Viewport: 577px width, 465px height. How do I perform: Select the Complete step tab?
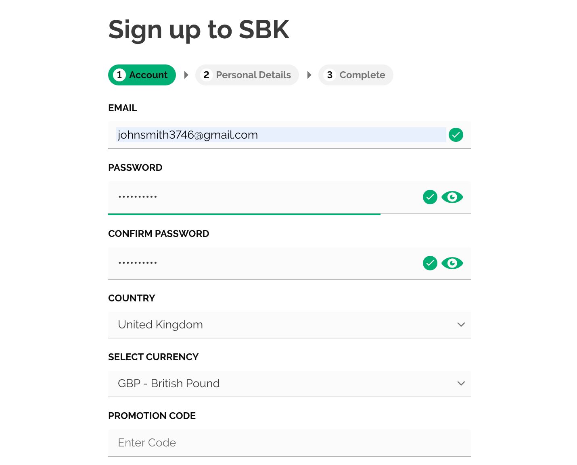pyautogui.click(x=355, y=75)
